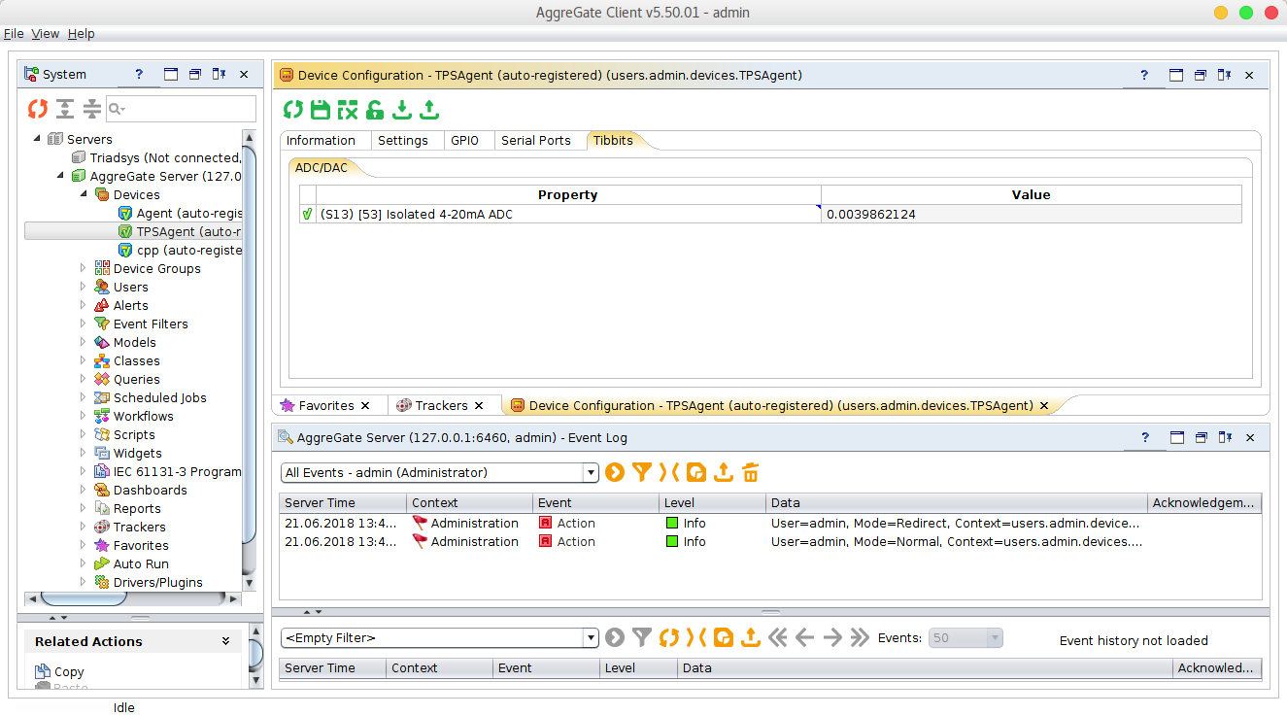Click next-page single arrow in event history toolbar
1287x716 pixels.
point(831,637)
